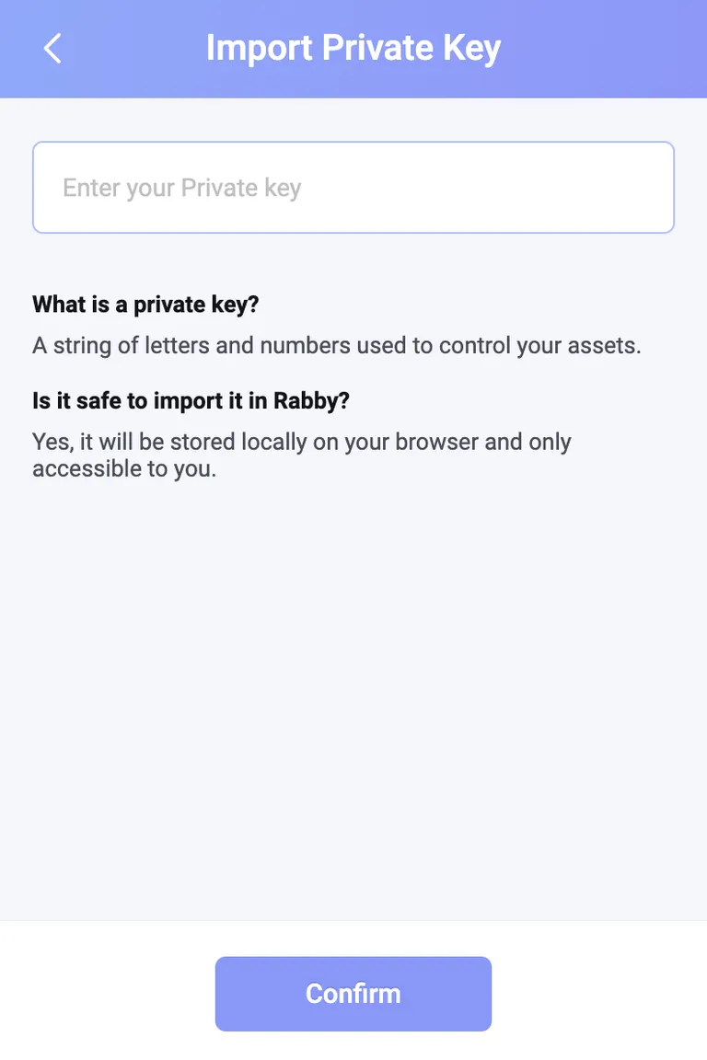The width and height of the screenshot is (707, 1060).
Task: Click the blank area below the safety text
Action: pos(353,697)
